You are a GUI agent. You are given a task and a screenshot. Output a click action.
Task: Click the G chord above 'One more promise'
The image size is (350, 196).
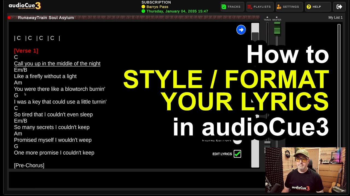click(16, 146)
